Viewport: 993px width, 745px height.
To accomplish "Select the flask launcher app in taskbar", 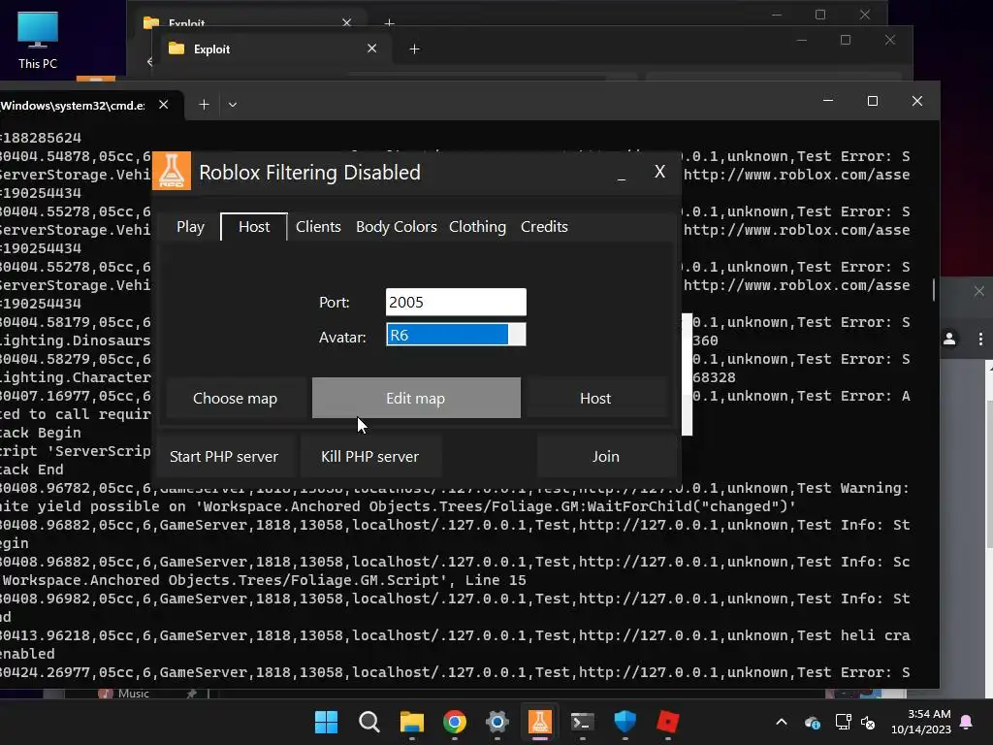I will [539, 722].
